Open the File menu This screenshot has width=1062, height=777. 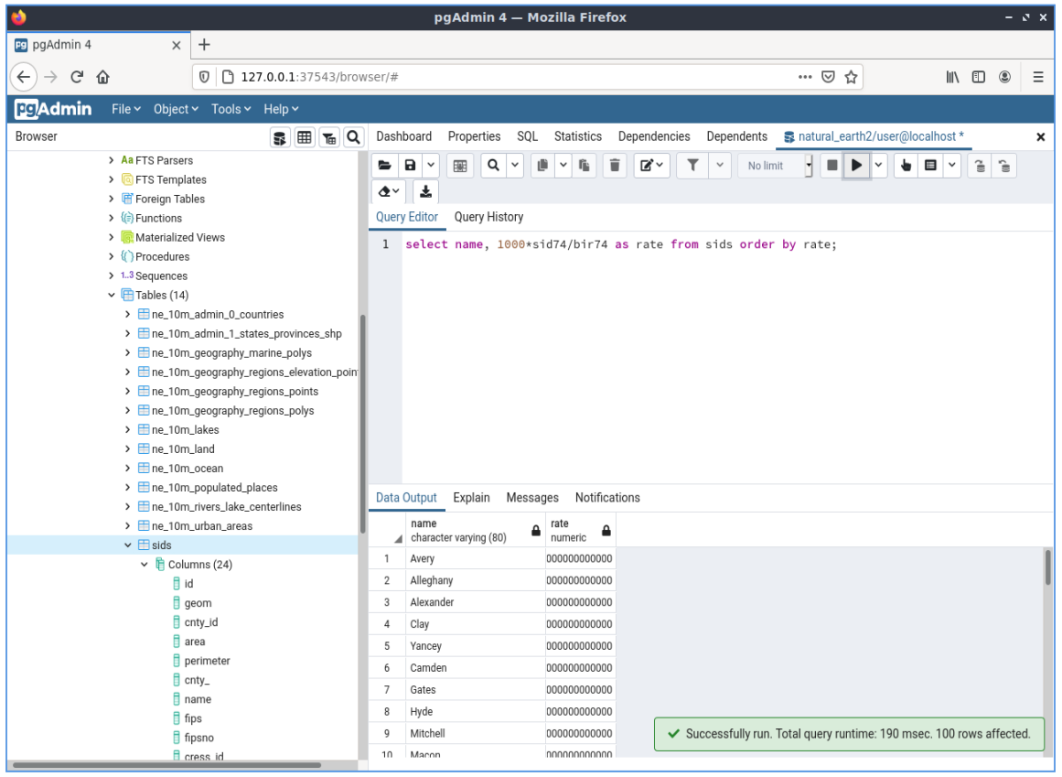[126, 109]
